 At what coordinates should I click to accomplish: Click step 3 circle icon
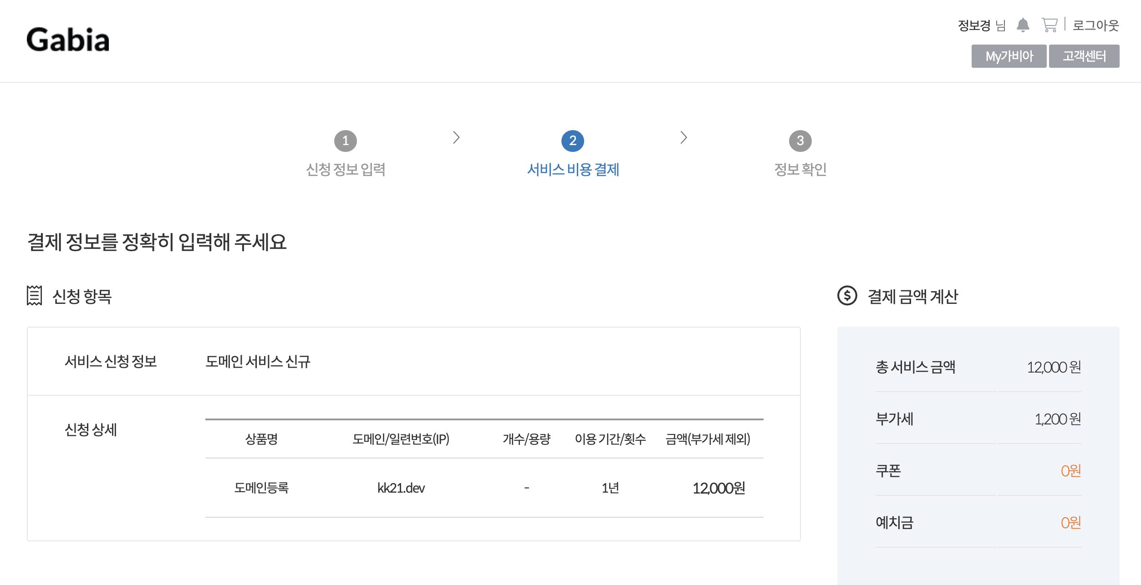click(x=800, y=141)
